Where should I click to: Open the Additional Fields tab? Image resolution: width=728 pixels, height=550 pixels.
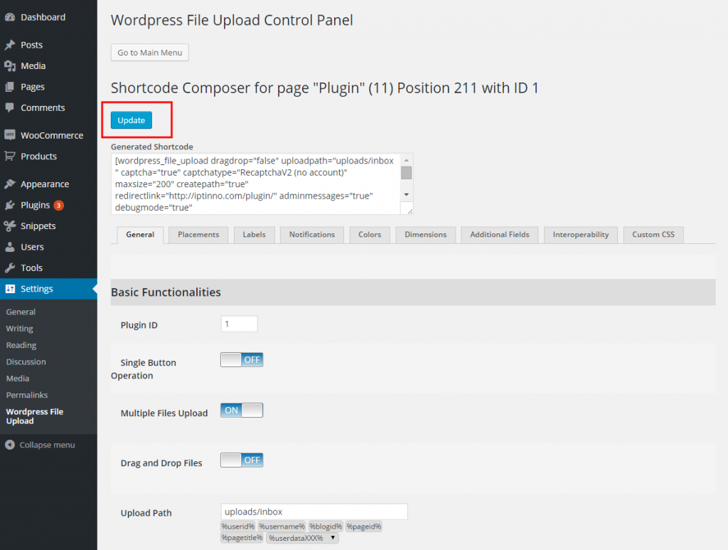[x=499, y=234]
